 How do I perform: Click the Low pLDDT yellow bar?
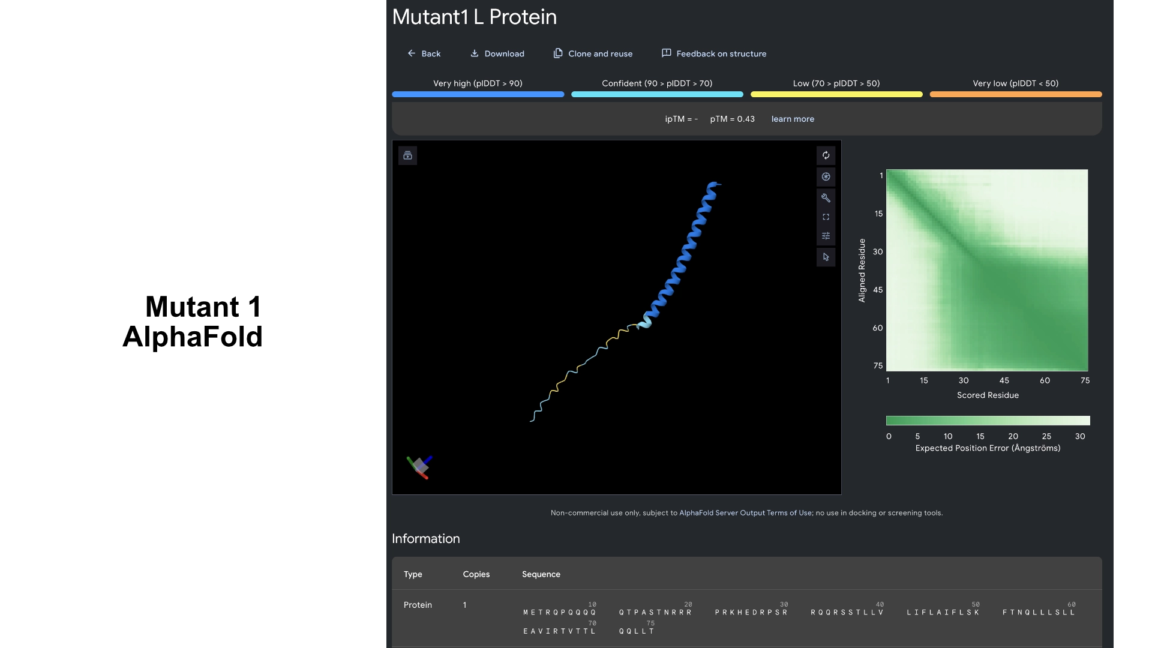[x=836, y=94]
